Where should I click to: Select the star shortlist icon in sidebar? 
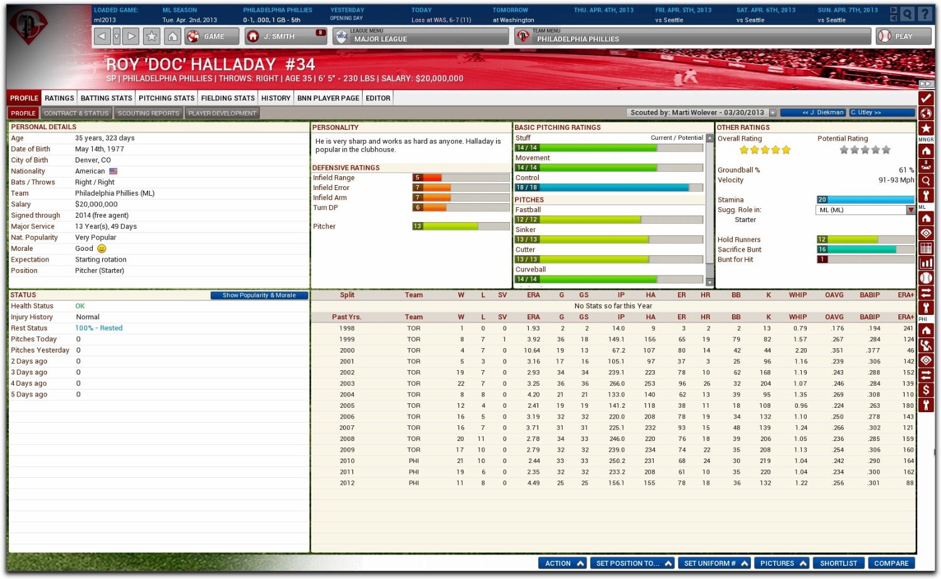927,128
